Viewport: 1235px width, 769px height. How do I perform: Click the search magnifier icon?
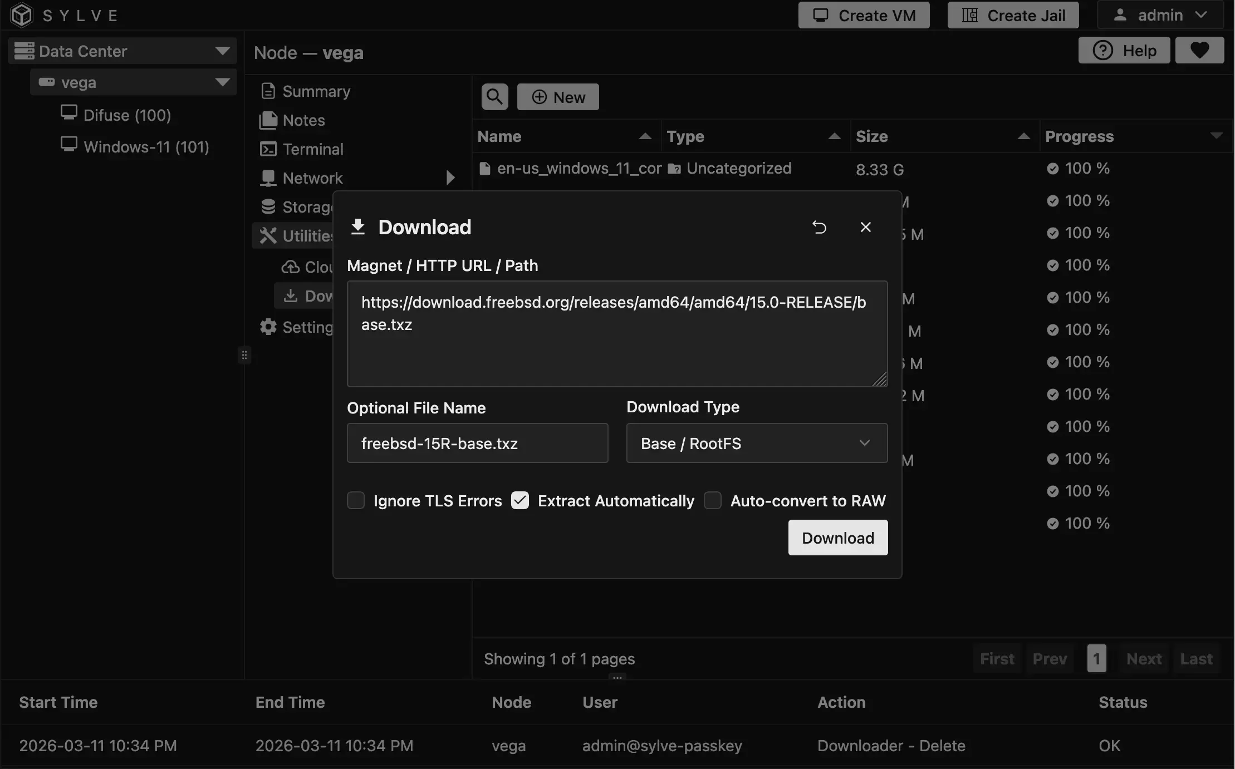[x=493, y=96]
